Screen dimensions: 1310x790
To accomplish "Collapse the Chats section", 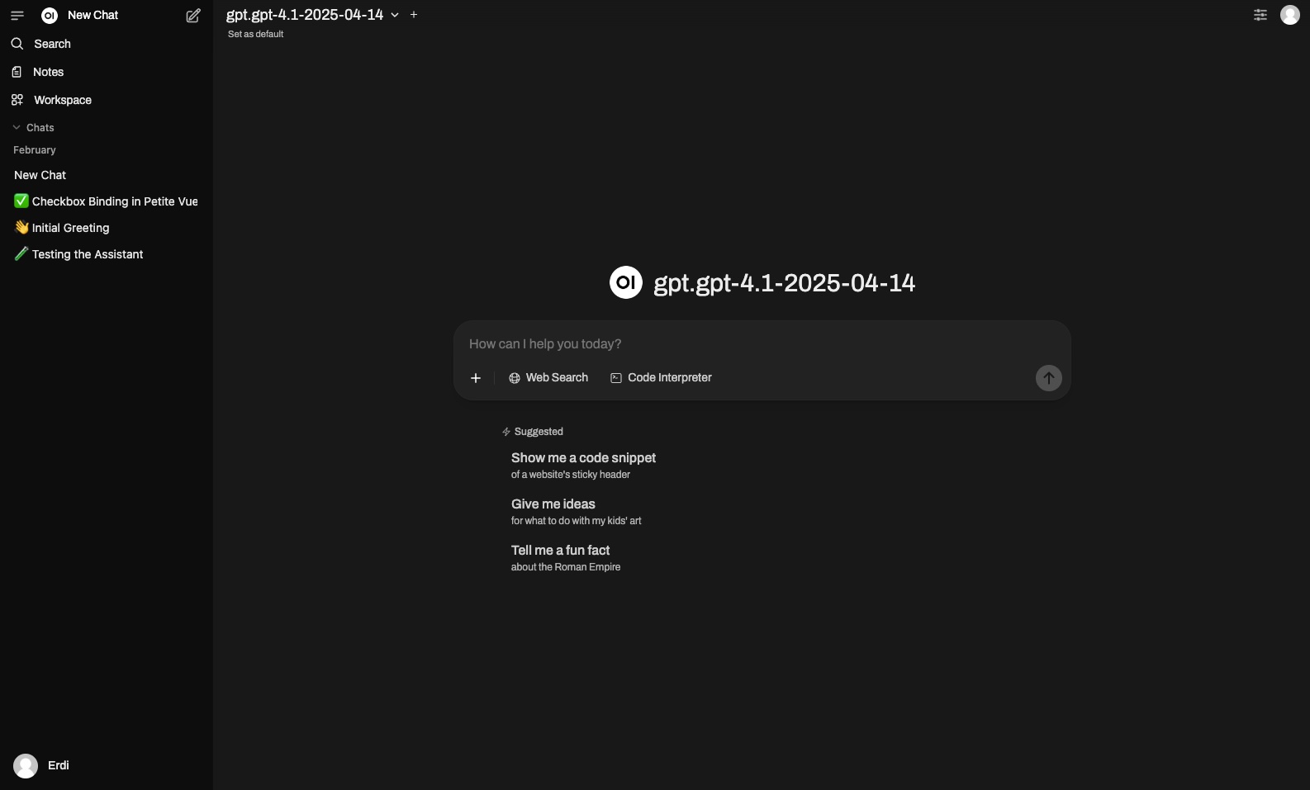I will (34, 128).
